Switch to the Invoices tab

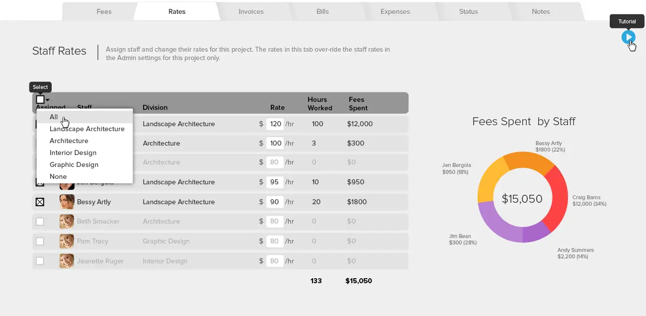(251, 11)
